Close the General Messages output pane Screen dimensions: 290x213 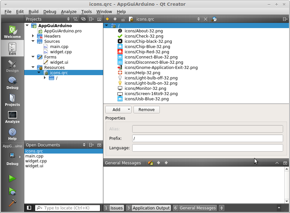pos(285,163)
